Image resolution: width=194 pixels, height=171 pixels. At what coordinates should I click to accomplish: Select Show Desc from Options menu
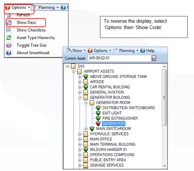(x=26, y=22)
